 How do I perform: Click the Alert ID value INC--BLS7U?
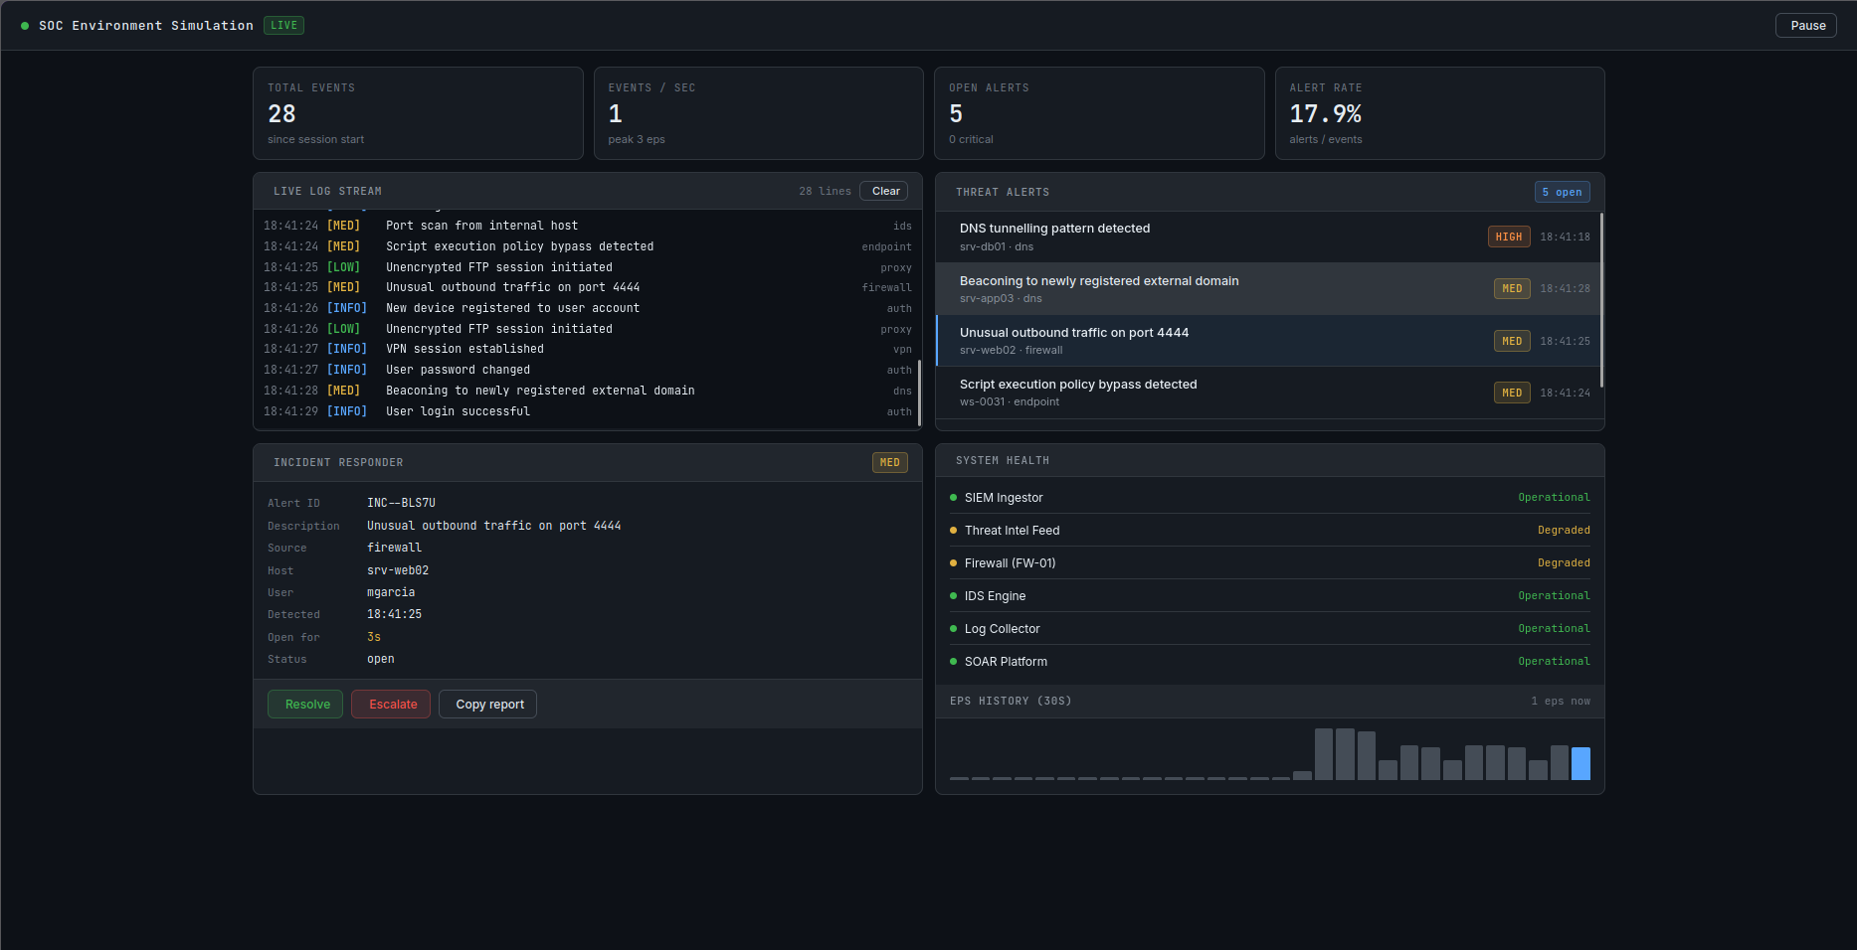click(x=401, y=503)
